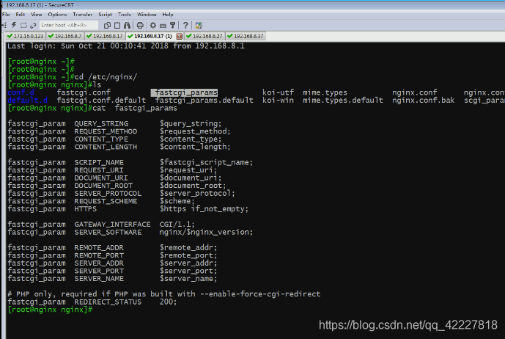Viewport: 505px width, 339px height.
Task: Open the Transfer menu
Action: 82,15
